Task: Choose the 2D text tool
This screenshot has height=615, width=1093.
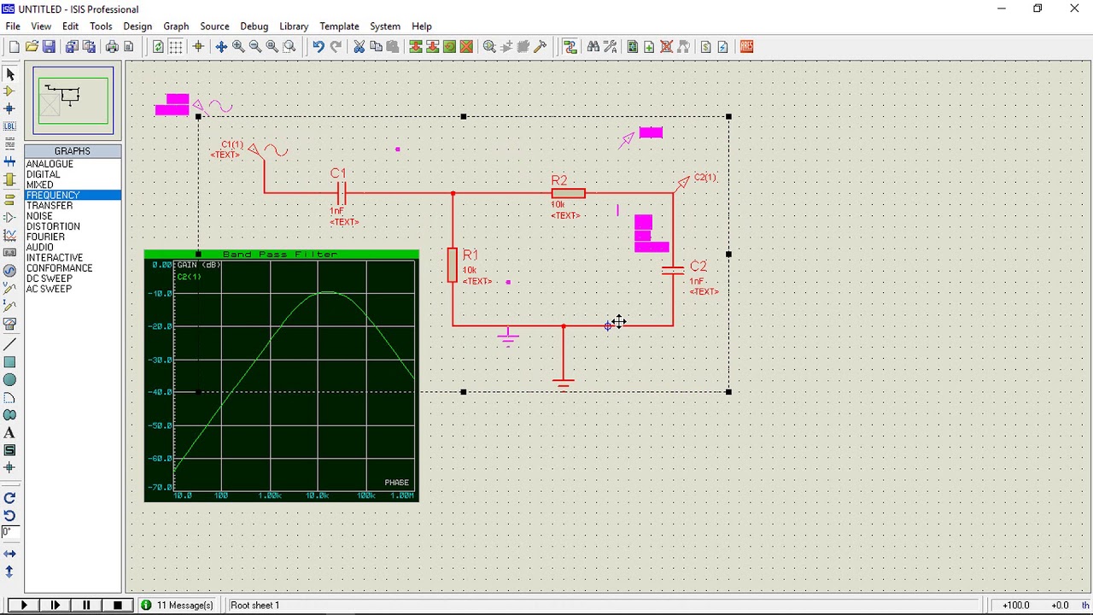Action: tap(9, 433)
